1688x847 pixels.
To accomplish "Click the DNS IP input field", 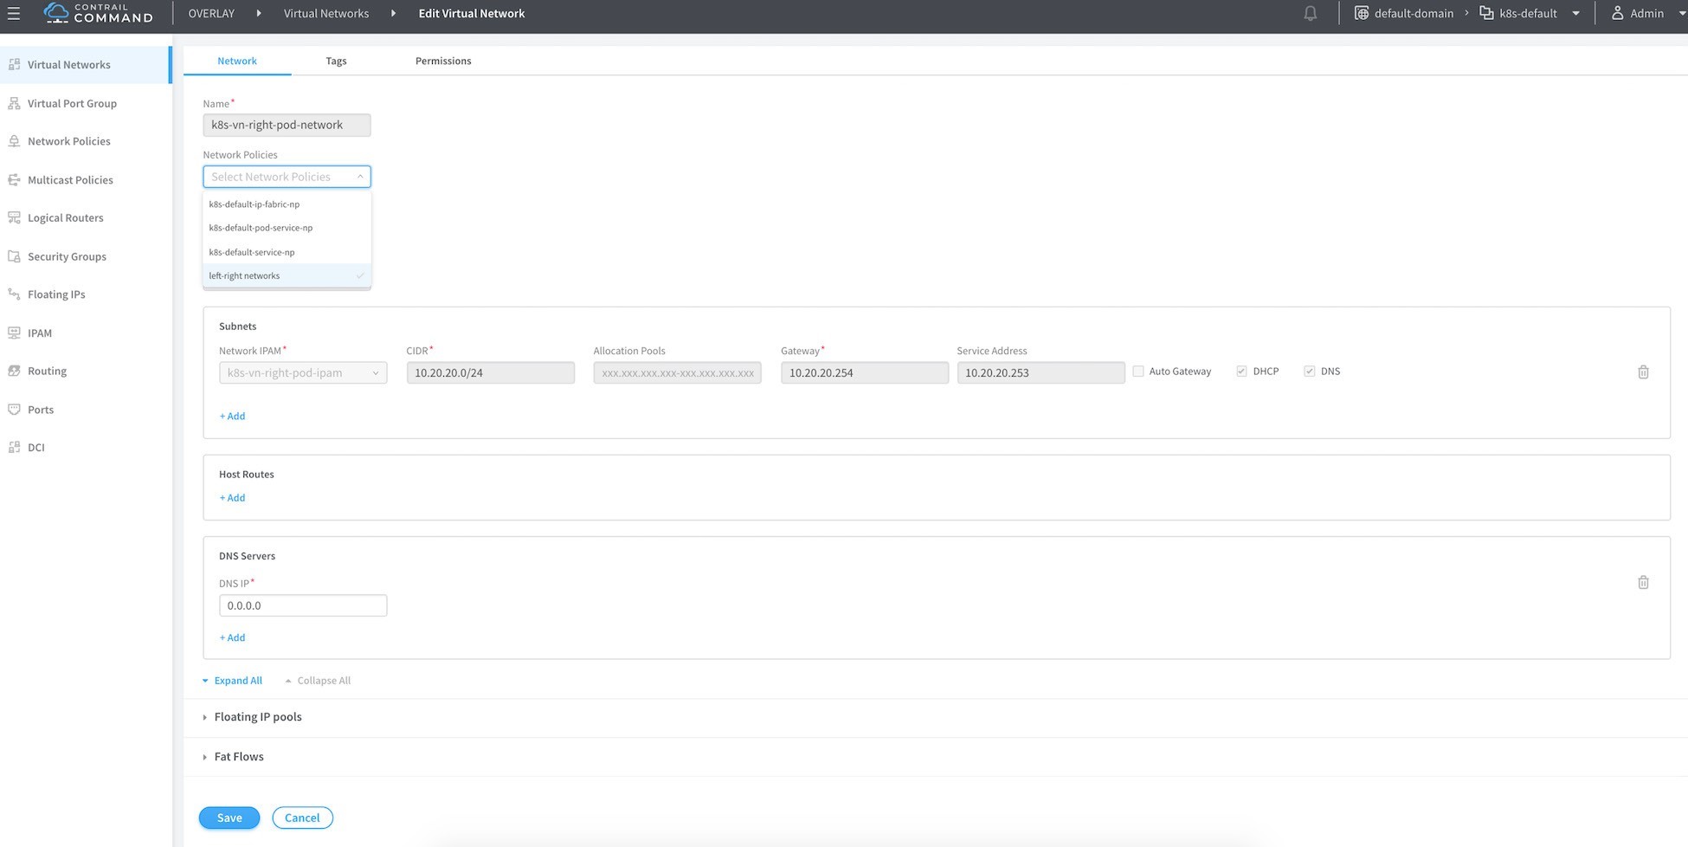I will coord(303,605).
